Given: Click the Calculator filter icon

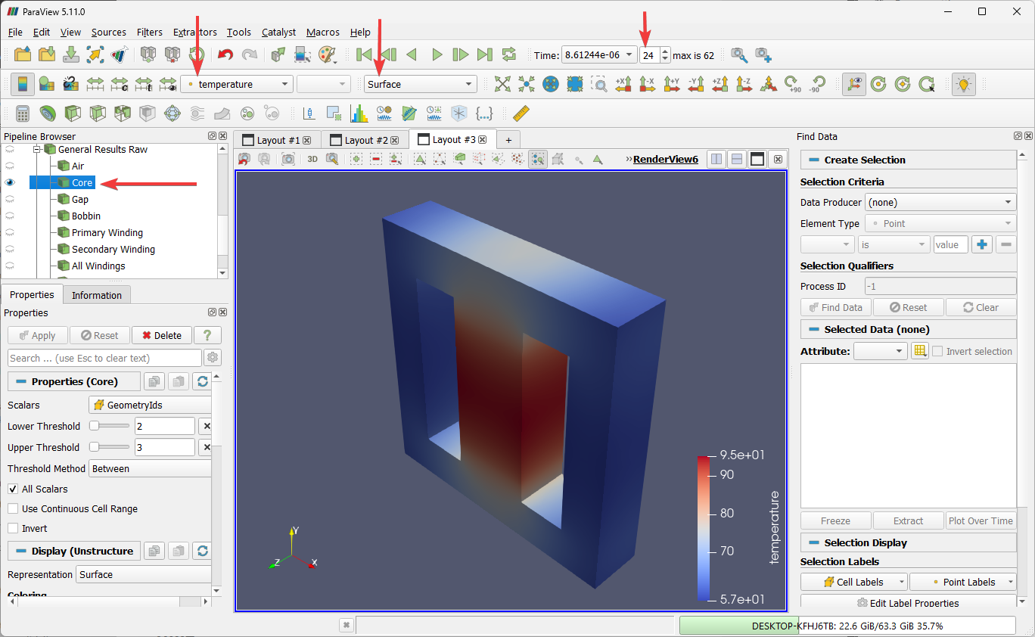Looking at the screenshot, I should tap(23, 113).
